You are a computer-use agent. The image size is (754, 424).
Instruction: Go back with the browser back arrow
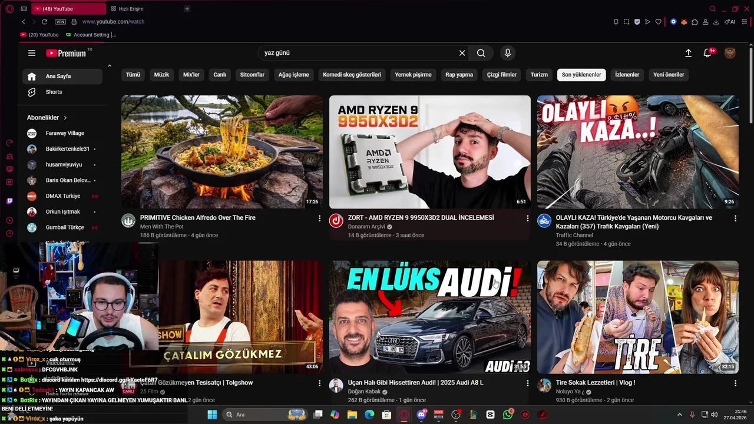24,22
